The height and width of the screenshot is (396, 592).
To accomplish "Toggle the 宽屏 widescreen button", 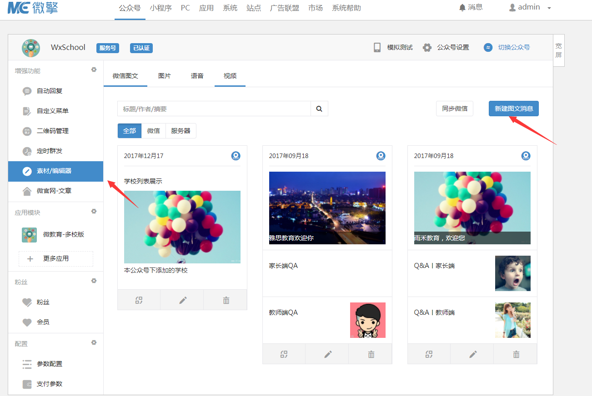I will (559, 50).
